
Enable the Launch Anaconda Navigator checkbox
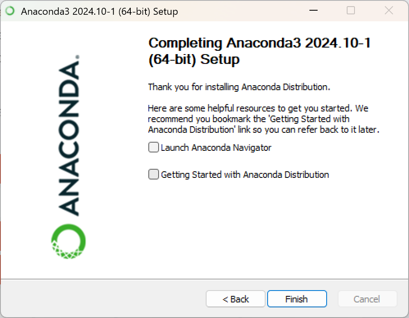point(153,147)
